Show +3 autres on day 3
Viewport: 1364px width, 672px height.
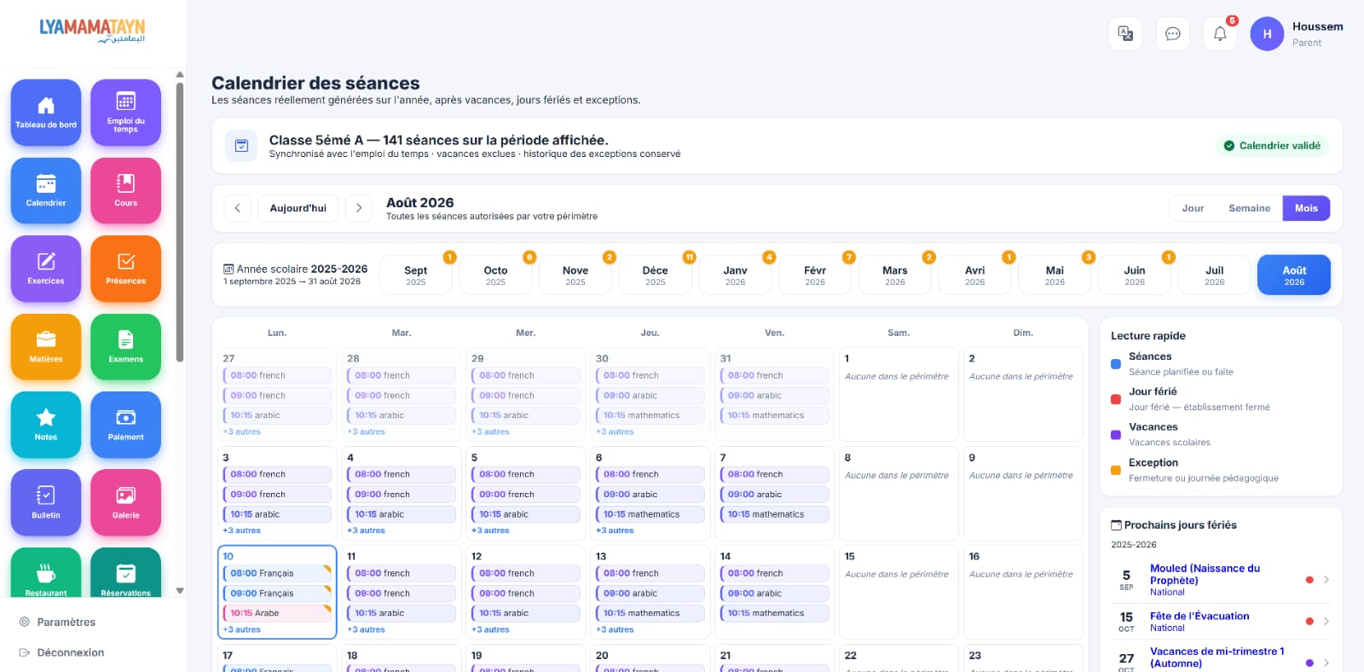pyautogui.click(x=242, y=530)
